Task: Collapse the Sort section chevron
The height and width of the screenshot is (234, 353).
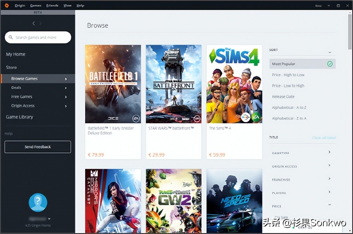Action: tap(330, 52)
